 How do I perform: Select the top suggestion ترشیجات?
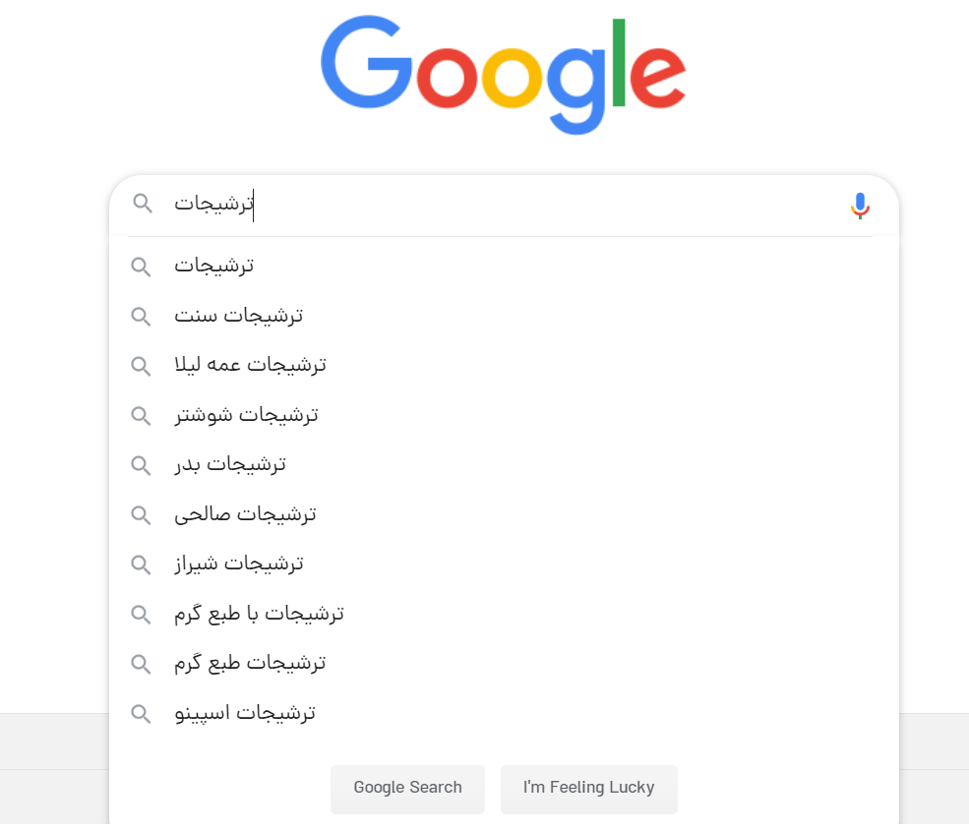[x=215, y=266]
